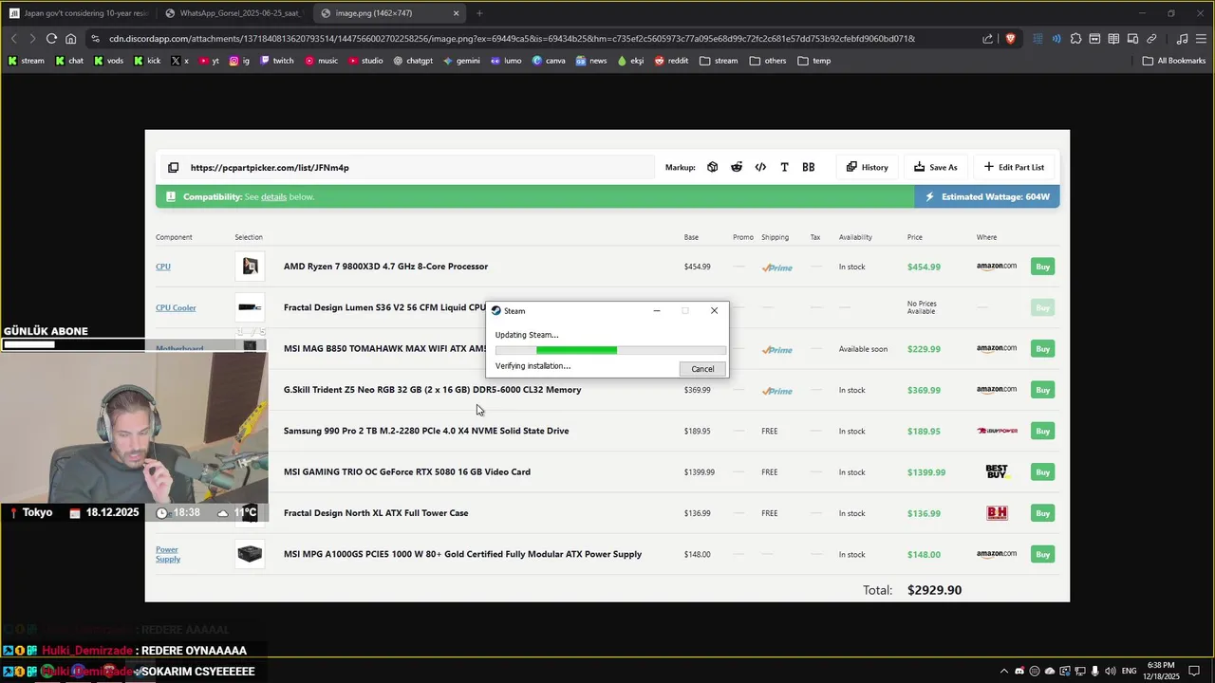
Task: Expand the temp bookmarks folder
Action: [x=814, y=61]
